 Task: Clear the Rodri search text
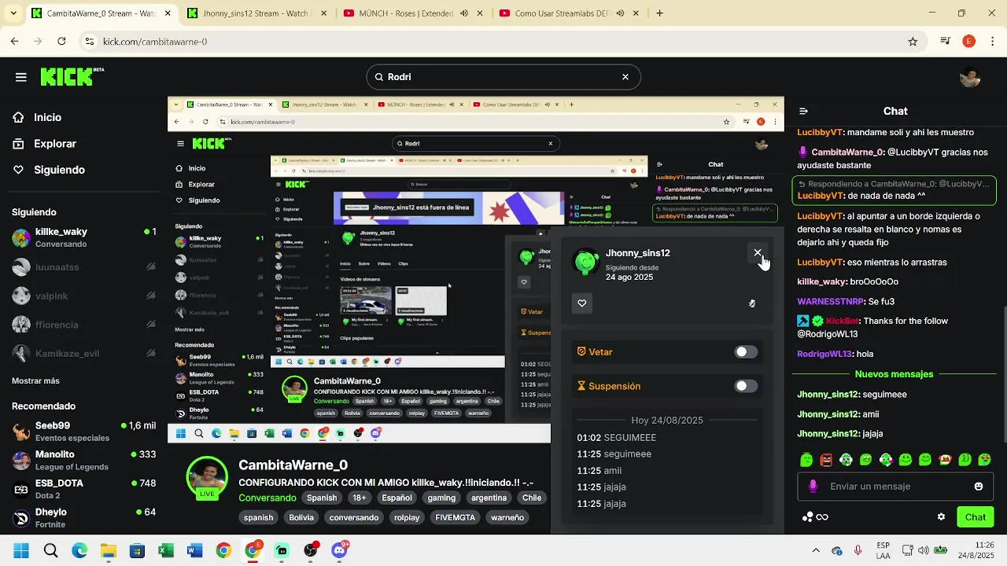pos(625,77)
